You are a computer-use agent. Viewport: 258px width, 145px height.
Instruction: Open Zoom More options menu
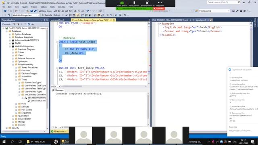[x=160, y=4]
